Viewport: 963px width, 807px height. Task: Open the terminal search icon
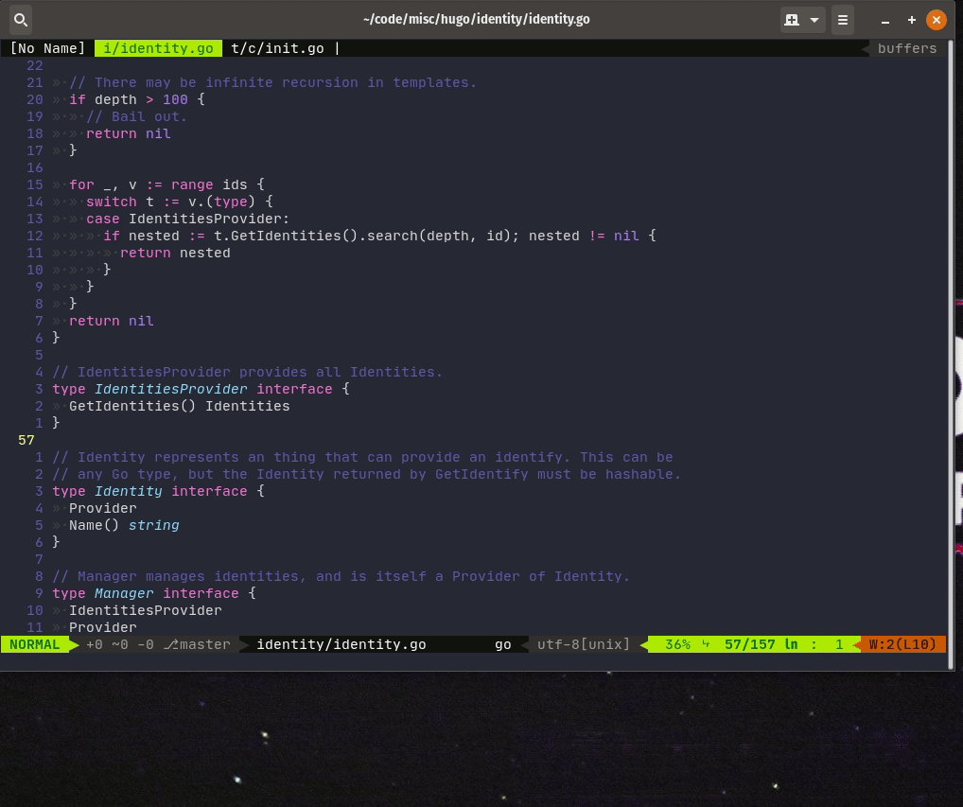[20, 20]
